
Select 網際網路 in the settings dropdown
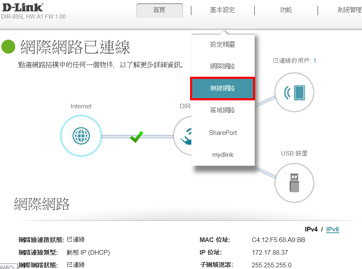pyautogui.click(x=223, y=66)
